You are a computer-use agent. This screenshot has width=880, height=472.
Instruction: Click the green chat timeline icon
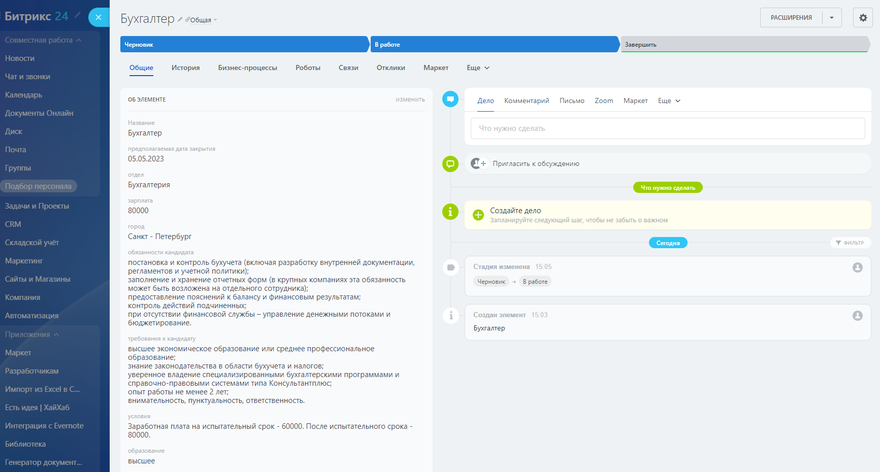[450, 164]
